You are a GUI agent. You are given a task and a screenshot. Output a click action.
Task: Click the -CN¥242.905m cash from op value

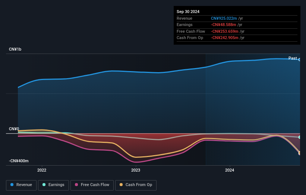225,38
